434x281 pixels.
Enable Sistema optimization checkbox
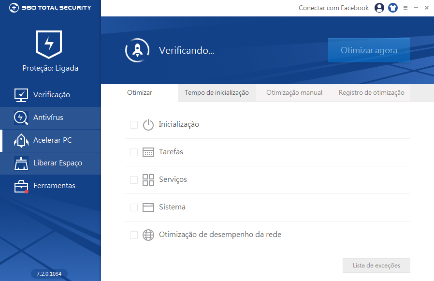click(x=133, y=207)
